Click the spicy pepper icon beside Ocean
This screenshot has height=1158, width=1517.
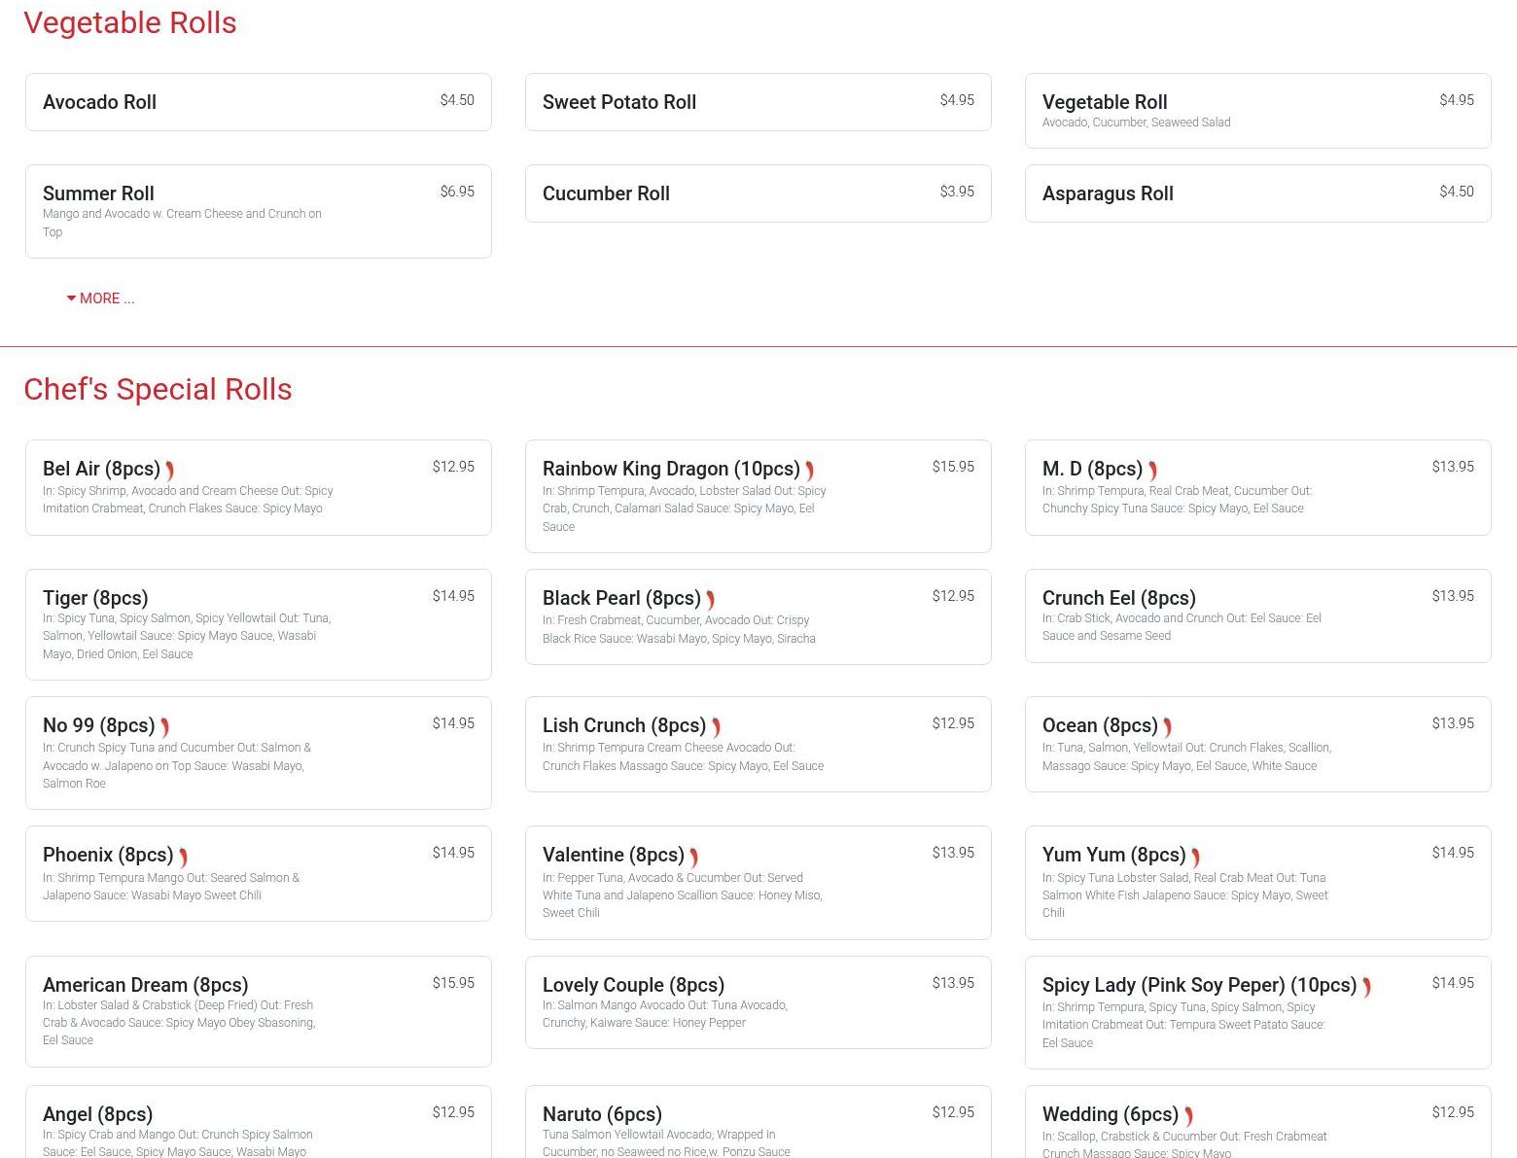coord(1167,728)
